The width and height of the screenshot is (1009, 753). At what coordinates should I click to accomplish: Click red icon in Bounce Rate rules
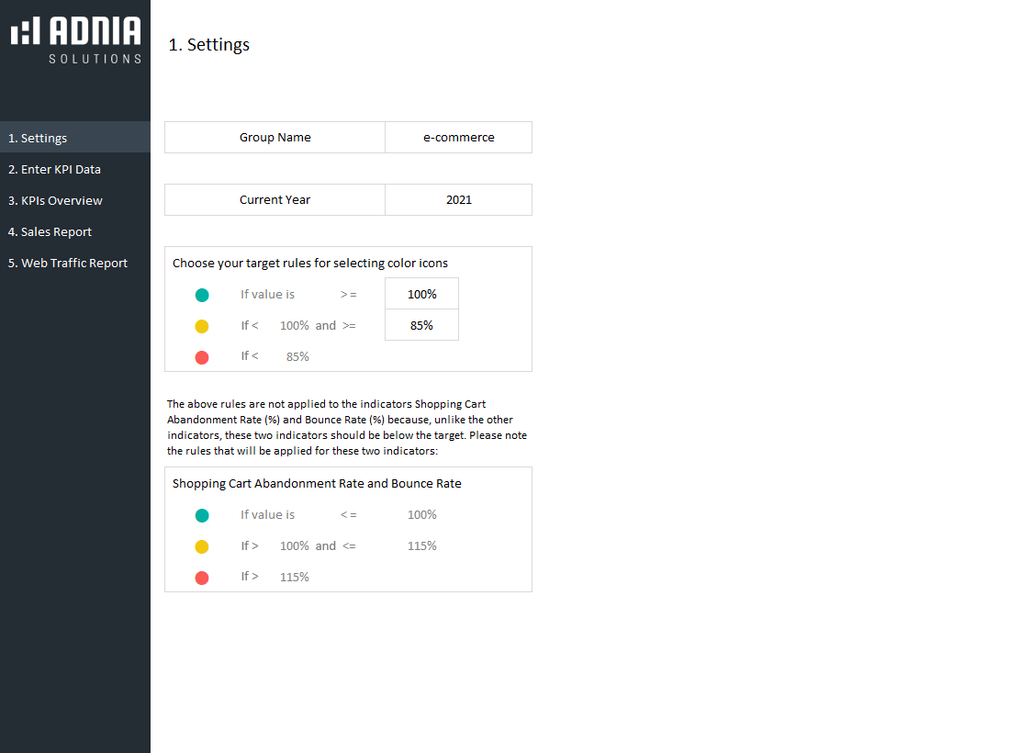(x=202, y=578)
